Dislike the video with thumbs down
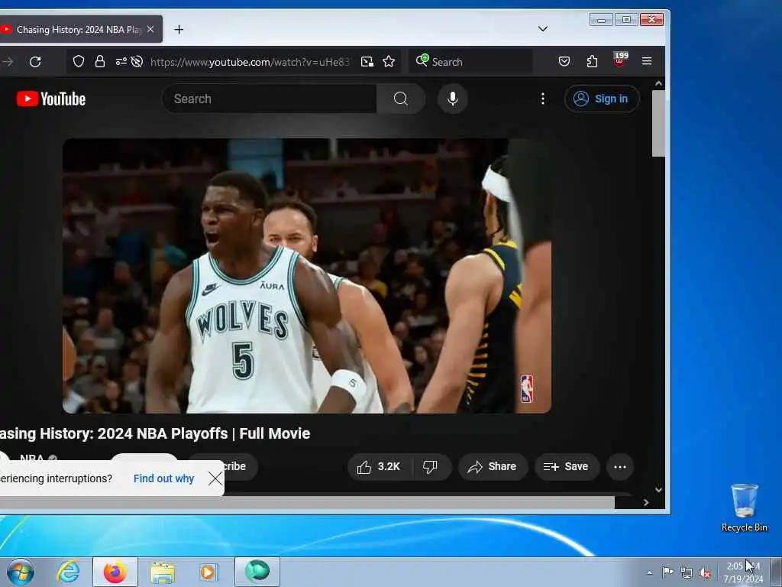This screenshot has width=782, height=587. [x=430, y=467]
